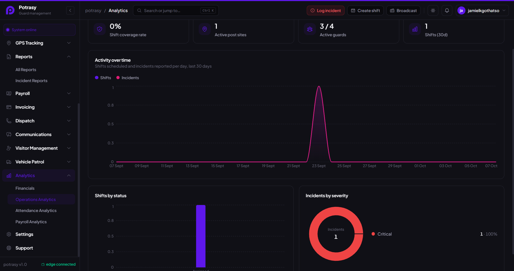Expand the GPS Tracking section

69,43
